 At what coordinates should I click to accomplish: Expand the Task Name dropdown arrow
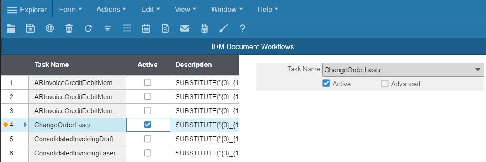pyautogui.click(x=478, y=70)
